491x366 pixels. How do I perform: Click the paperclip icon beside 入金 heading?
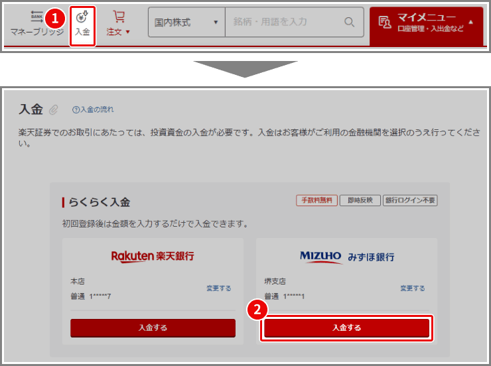54,109
